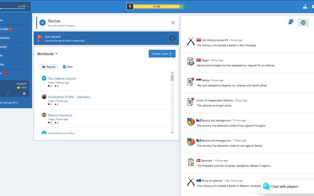Click the Denmark clipboard law icon
Image resolution: width=314 pixels, height=196 pixels.
point(191,162)
